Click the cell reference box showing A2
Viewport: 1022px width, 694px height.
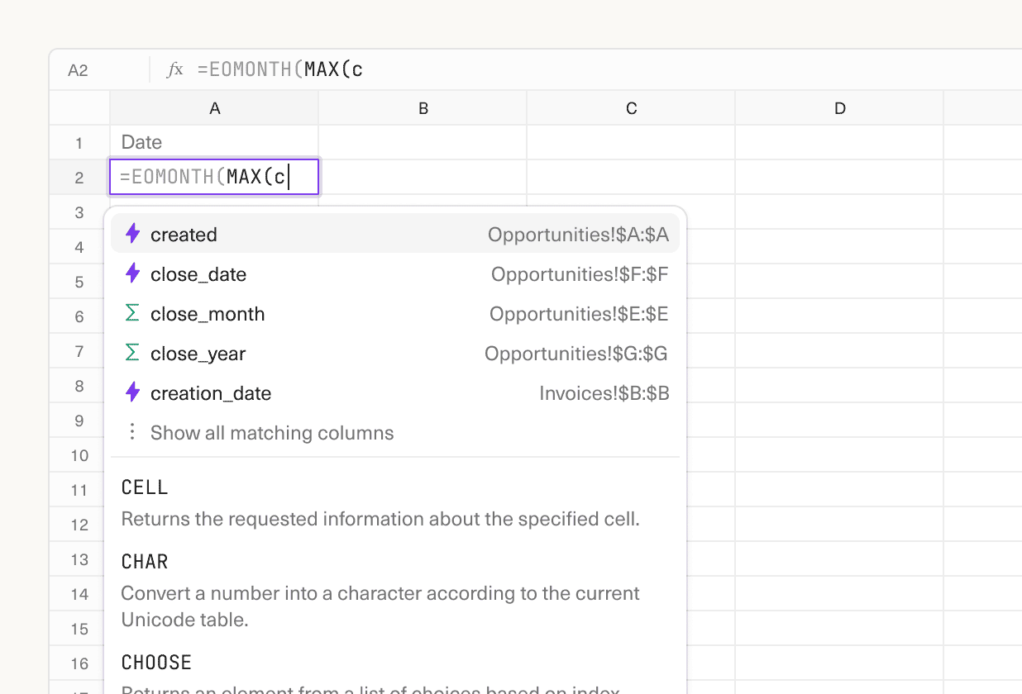pos(78,69)
